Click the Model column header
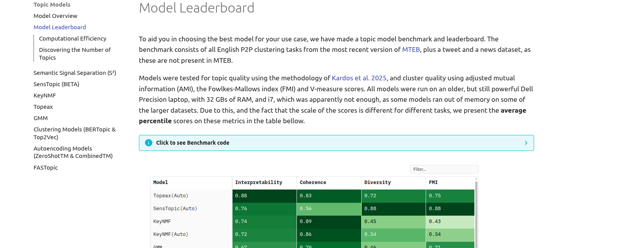The height and width of the screenshot is (248, 632). [160, 182]
